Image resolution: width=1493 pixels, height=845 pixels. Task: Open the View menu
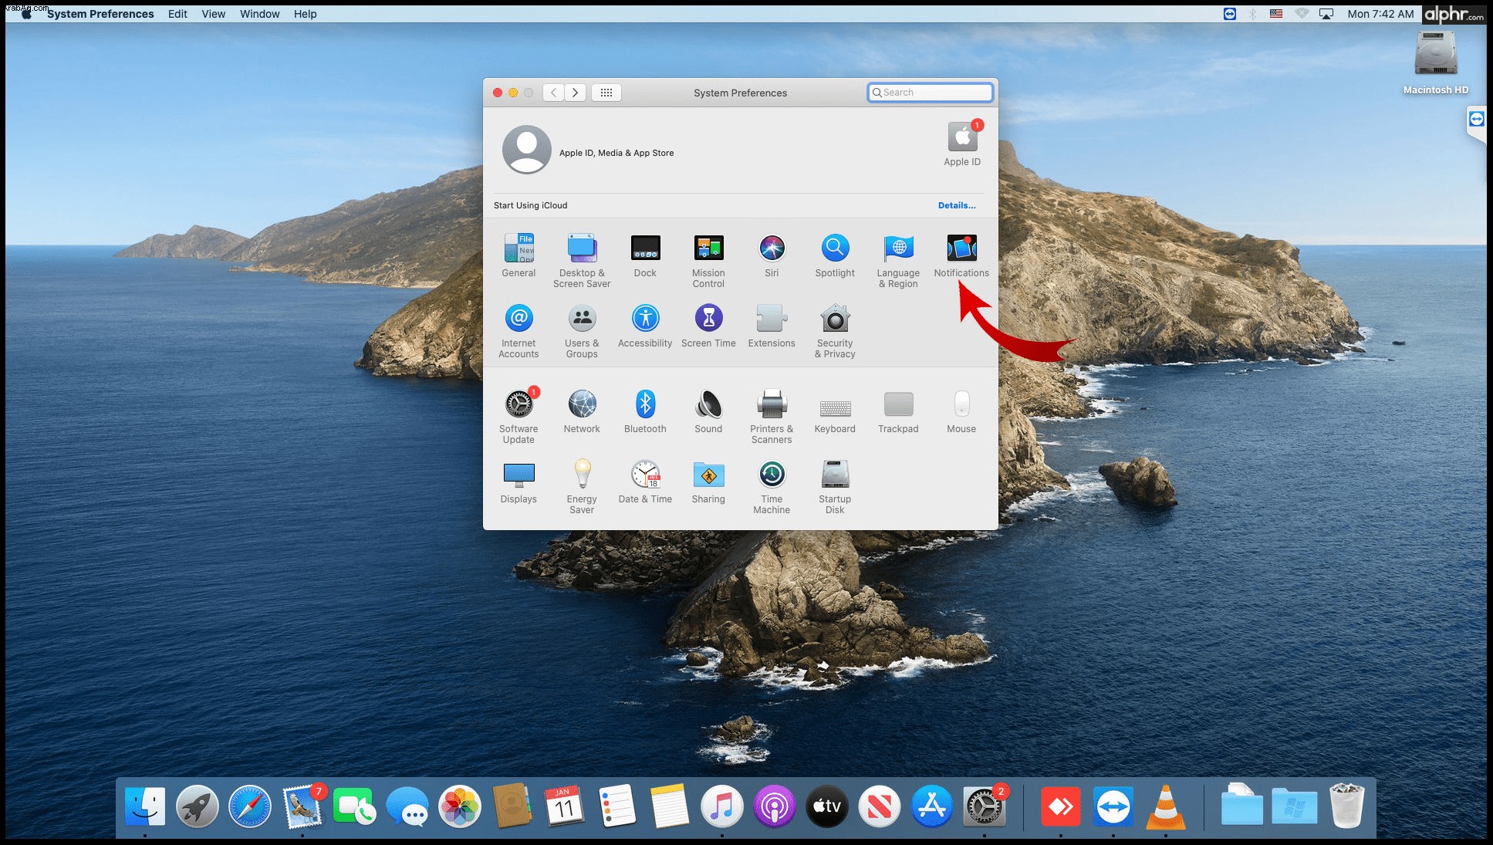[213, 14]
